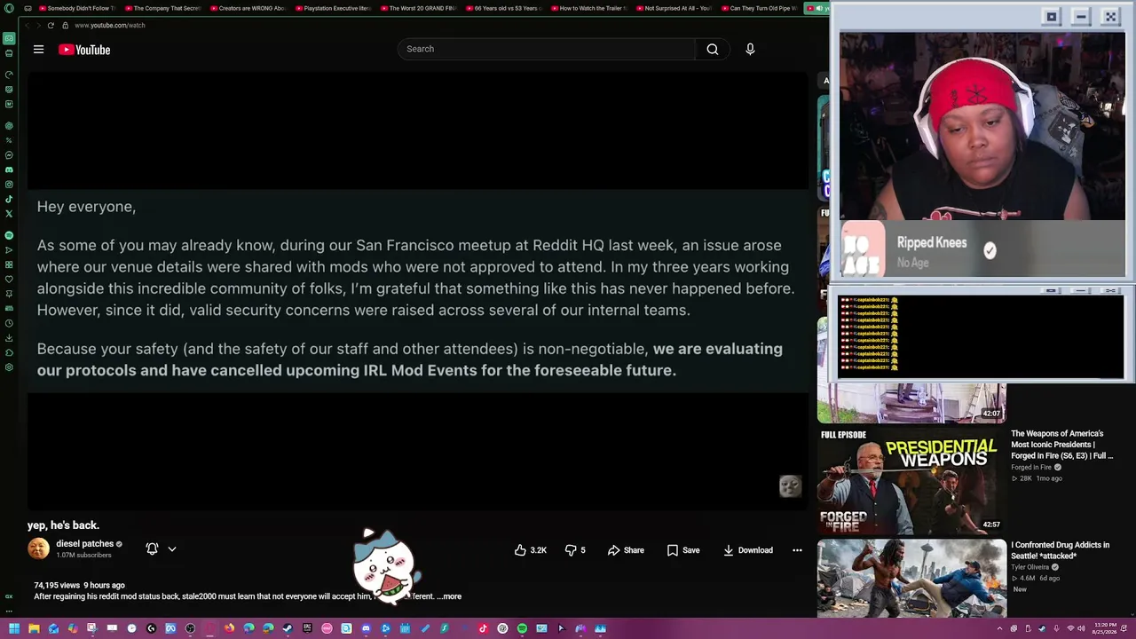Open browser sidebar downloads icon
The height and width of the screenshot is (639, 1136).
(9, 338)
